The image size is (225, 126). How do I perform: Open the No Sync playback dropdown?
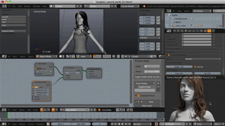pos(142,124)
